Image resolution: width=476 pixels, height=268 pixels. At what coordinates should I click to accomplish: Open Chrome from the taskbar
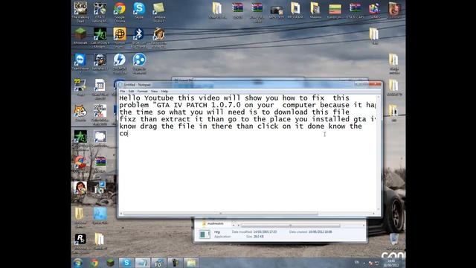[94, 263]
